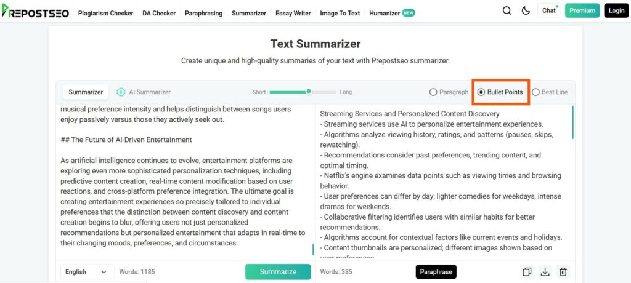The image size is (631, 283).
Task: Select the Bullet Points radio option
Action: pos(481,92)
